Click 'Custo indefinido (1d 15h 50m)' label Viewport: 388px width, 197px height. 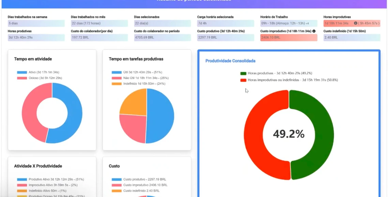point(344,31)
